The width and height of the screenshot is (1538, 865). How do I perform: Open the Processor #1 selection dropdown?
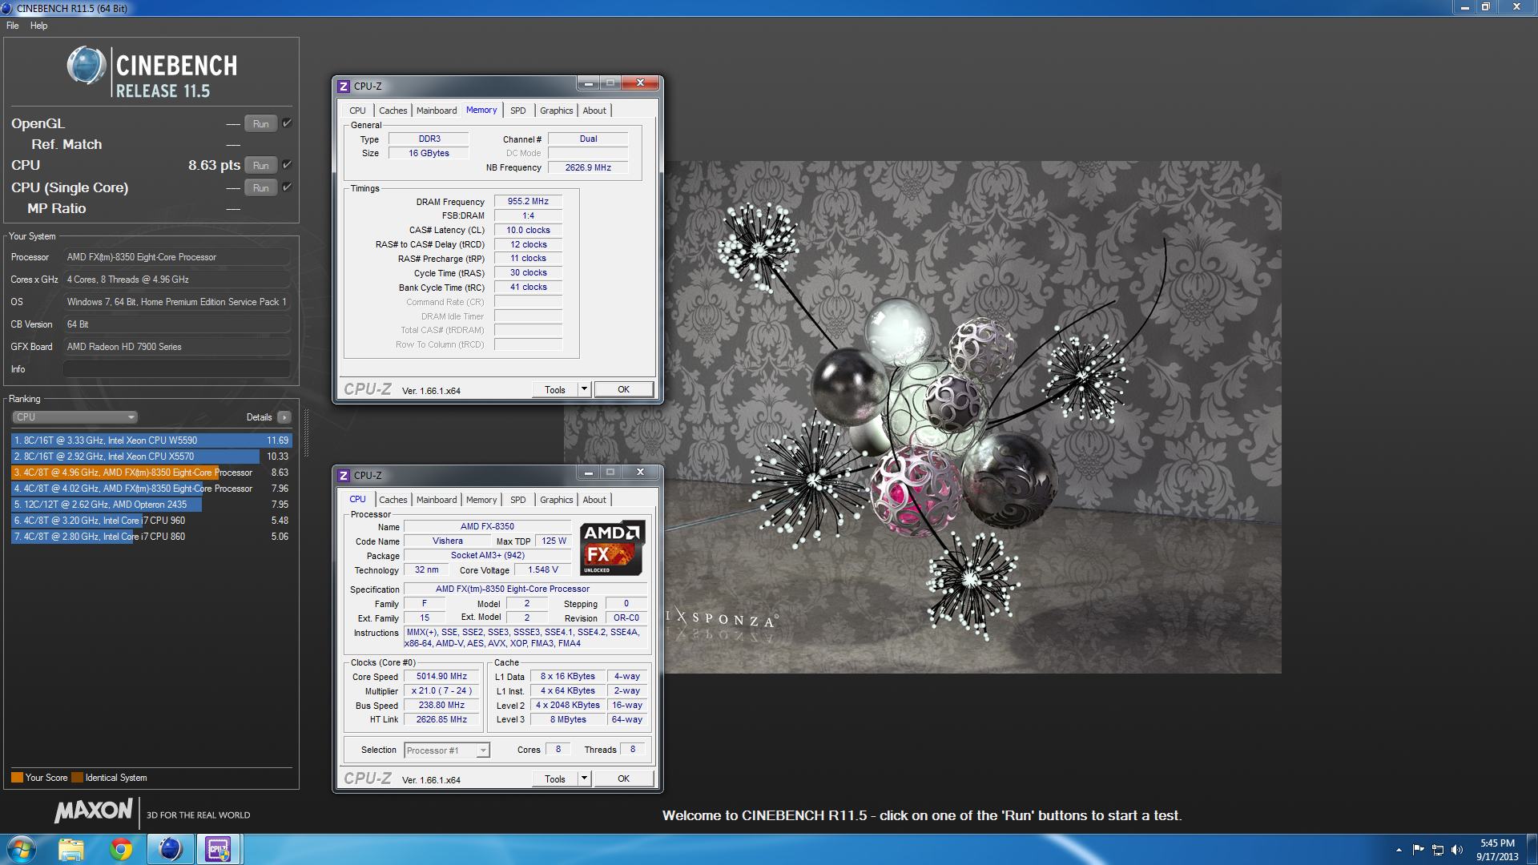pyautogui.click(x=446, y=750)
